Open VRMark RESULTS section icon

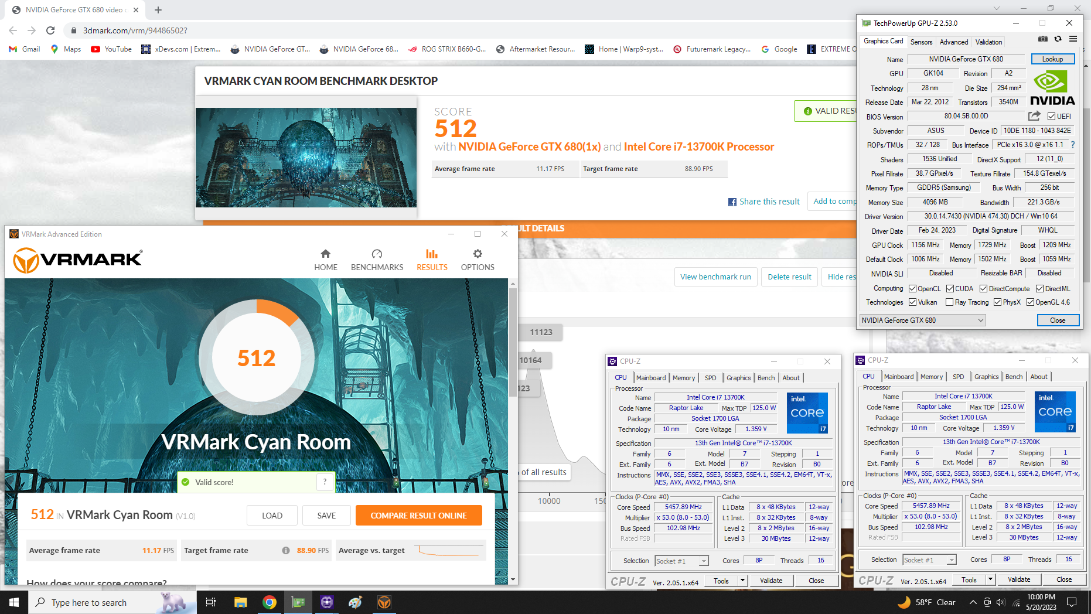click(432, 254)
